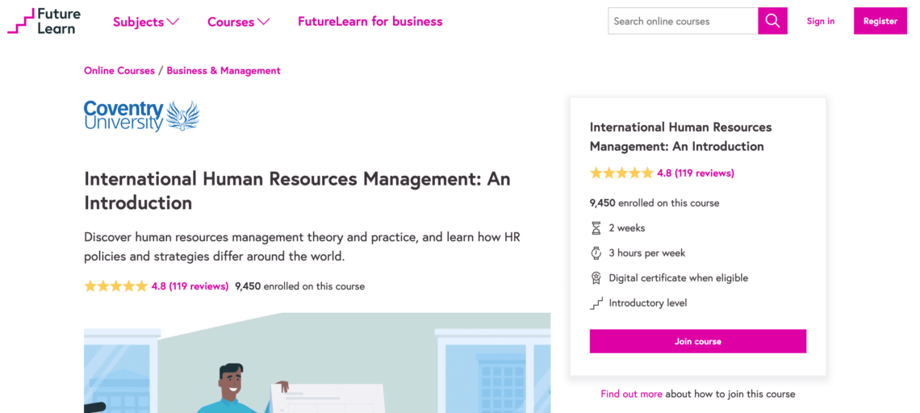Open Business & Management breadcrumb link
The height and width of the screenshot is (413, 920).
pos(224,71)
